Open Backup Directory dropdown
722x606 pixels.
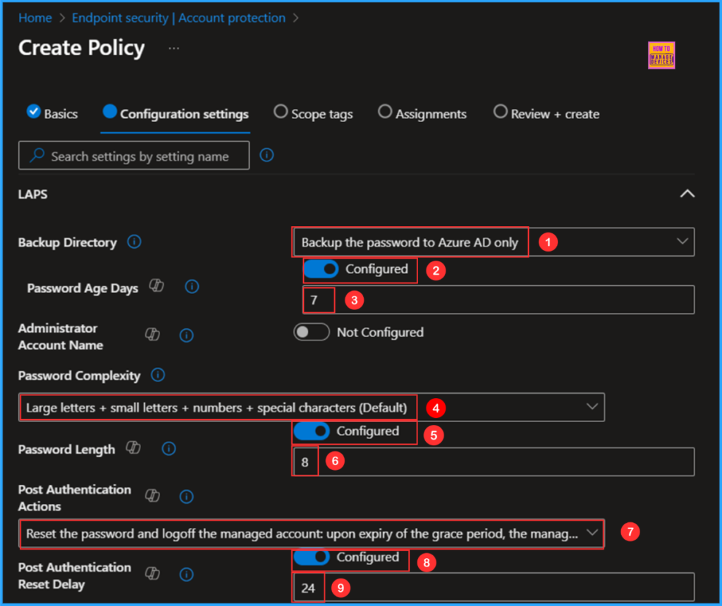(x=493, y=242)
